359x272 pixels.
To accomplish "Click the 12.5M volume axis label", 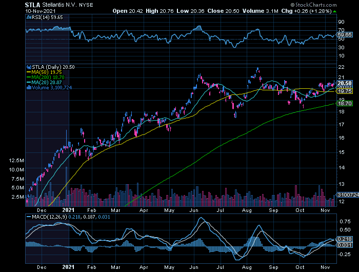I will pos(16,161).
